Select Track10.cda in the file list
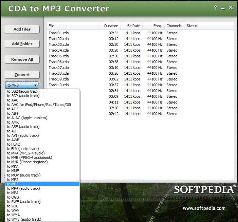238x222 pixels. pyautogui.click(x=59, y=85)
